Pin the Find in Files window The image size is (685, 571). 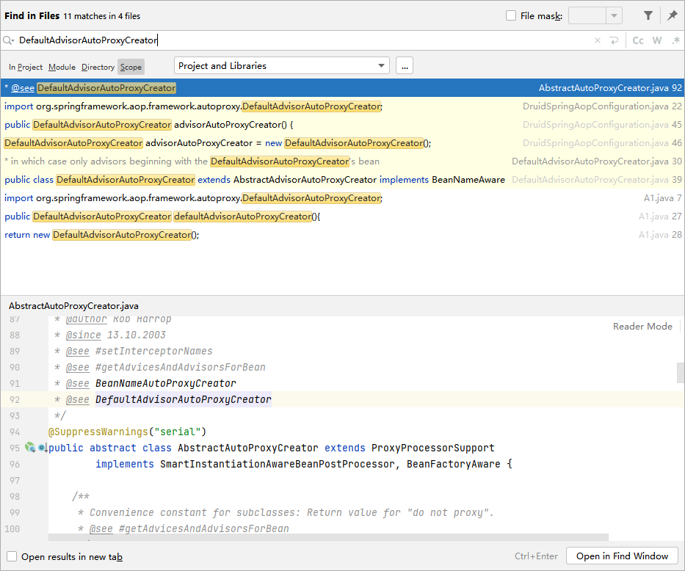click(672, 15)
